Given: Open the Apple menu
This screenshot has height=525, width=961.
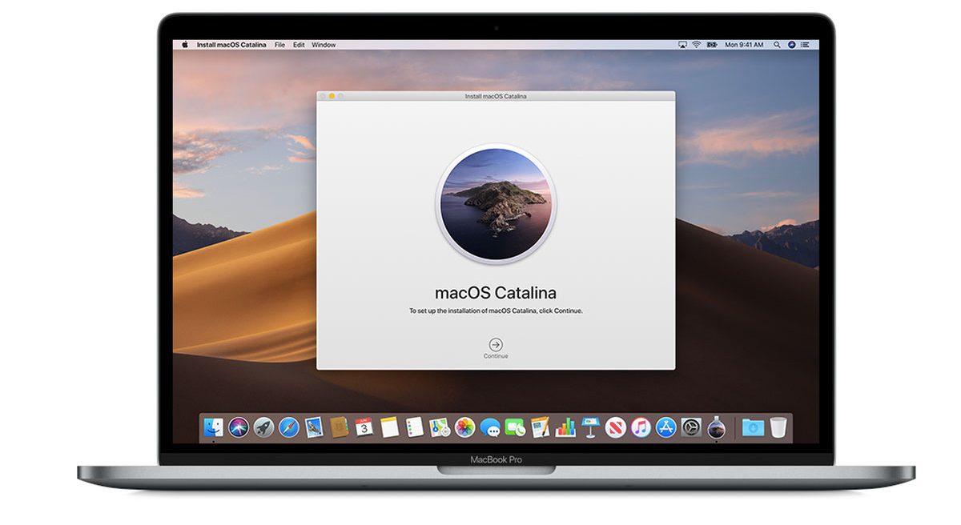Looking at the screenshot, I should click(x=184, y=45).
